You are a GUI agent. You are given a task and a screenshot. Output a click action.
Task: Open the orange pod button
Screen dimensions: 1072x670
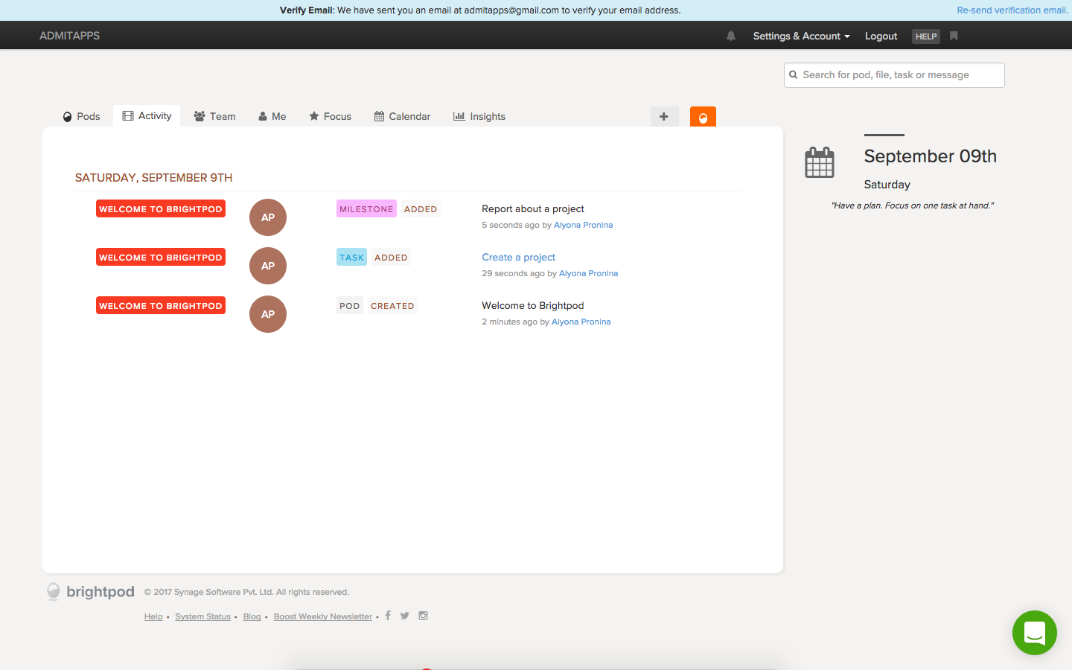coord(703,117)
